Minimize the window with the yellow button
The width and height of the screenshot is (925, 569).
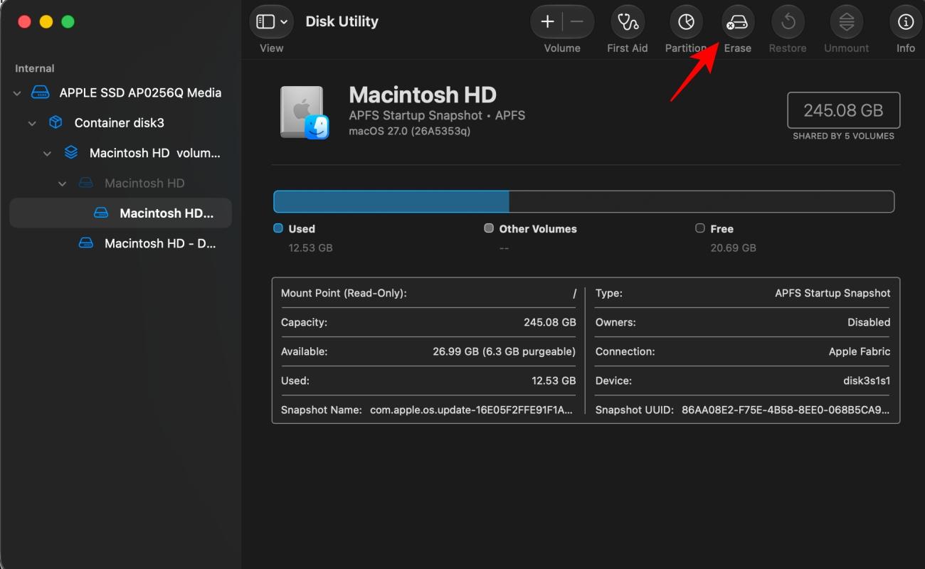tap(46, 22)
